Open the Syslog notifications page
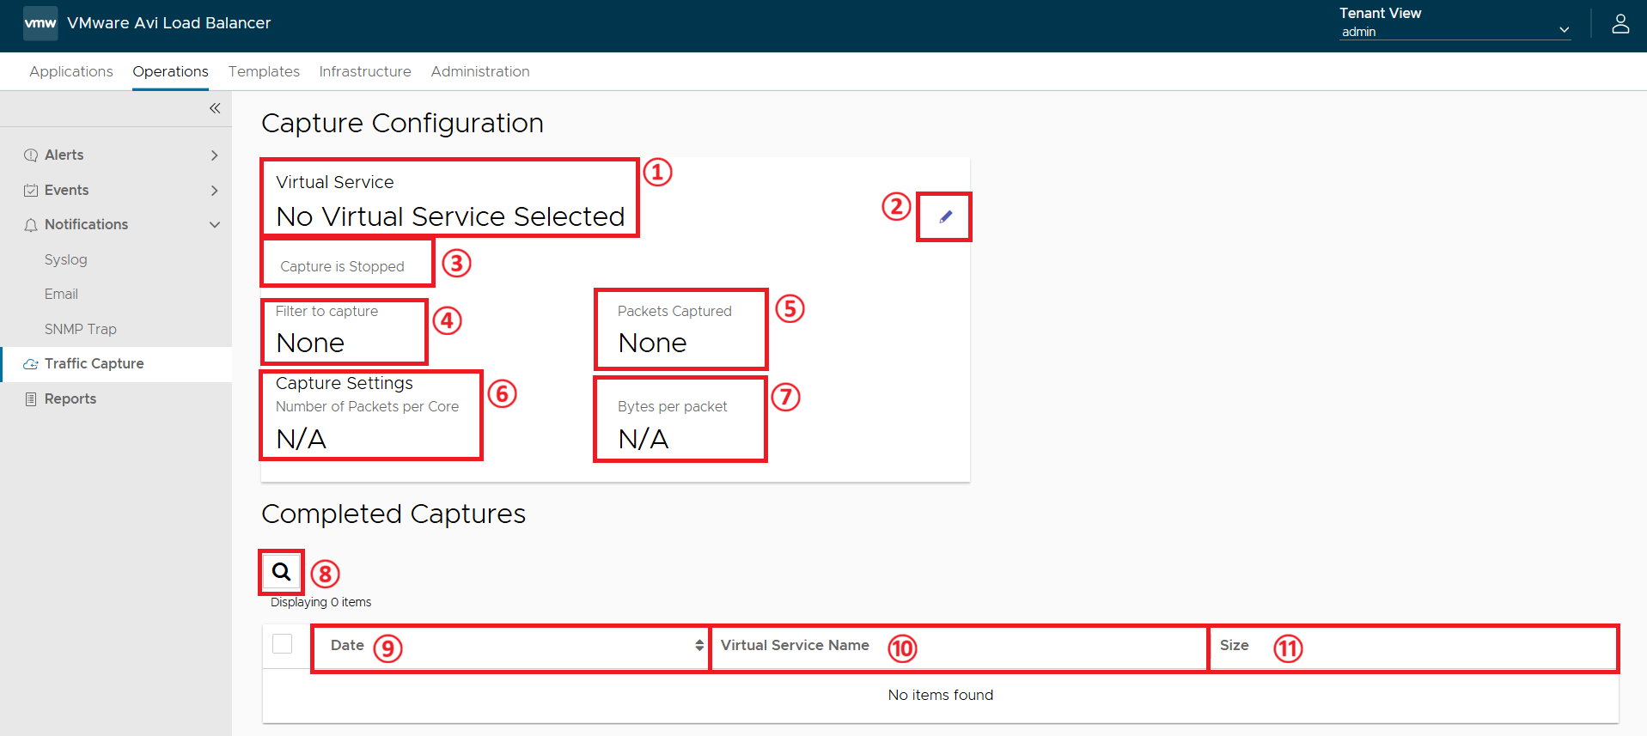 coord(66,259)
